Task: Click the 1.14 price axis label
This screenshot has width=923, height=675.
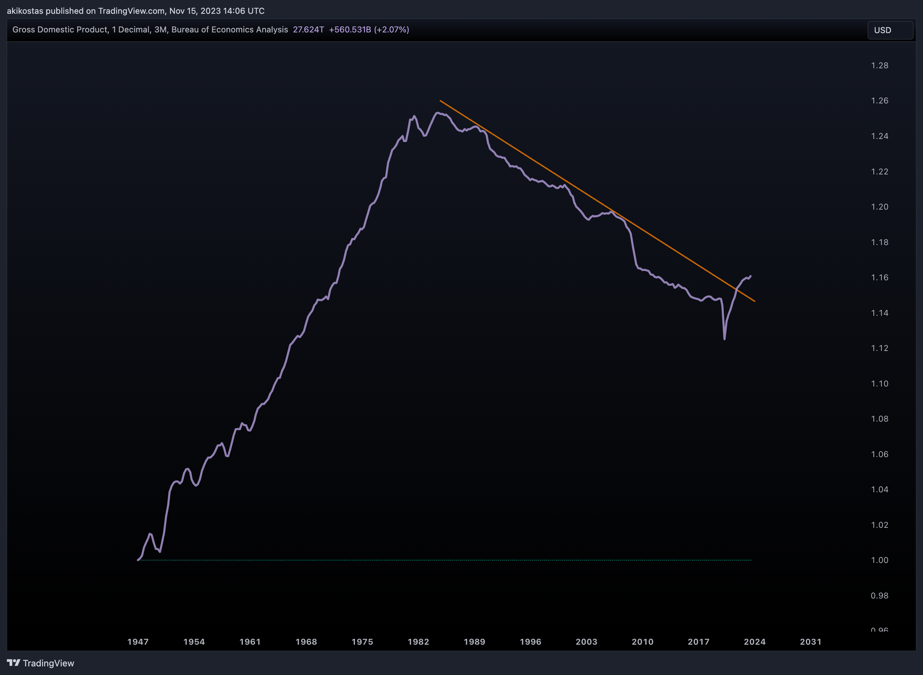Action: pos(880,313)
